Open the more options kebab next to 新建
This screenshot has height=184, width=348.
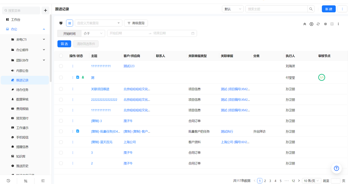342,9
